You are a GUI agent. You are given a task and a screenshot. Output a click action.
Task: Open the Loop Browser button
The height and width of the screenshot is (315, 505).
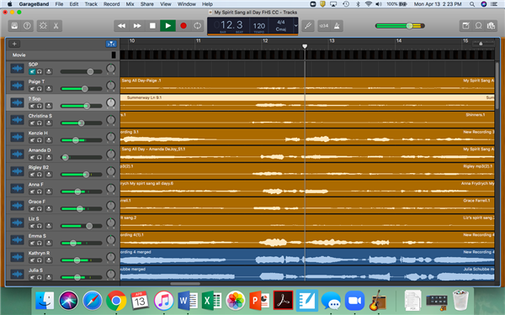(478, 26)
